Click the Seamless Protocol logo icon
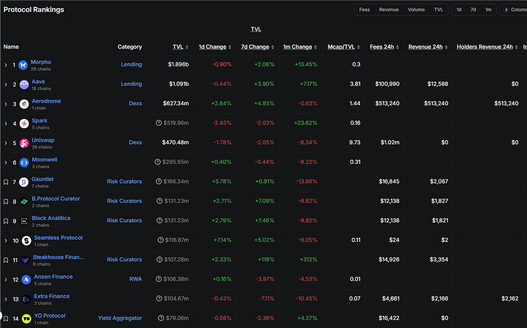527x328 pixels. tap(26, 240)
